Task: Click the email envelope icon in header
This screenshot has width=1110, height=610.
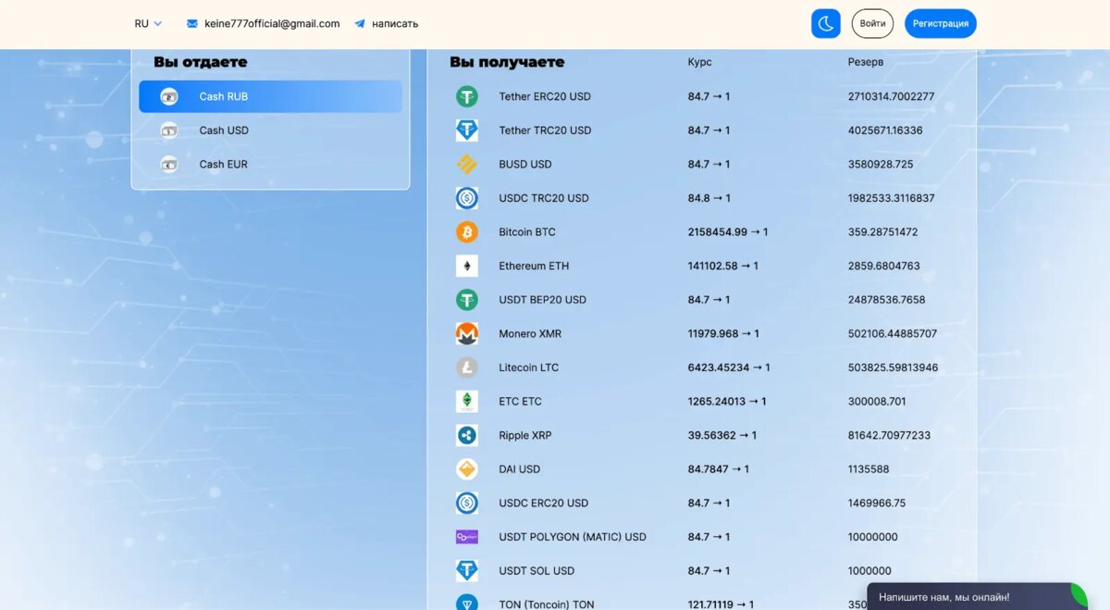Action: tap(191, 24)
